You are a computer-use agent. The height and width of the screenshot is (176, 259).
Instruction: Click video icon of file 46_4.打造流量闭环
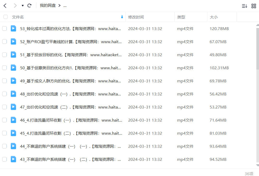click(x=13, y=120)
